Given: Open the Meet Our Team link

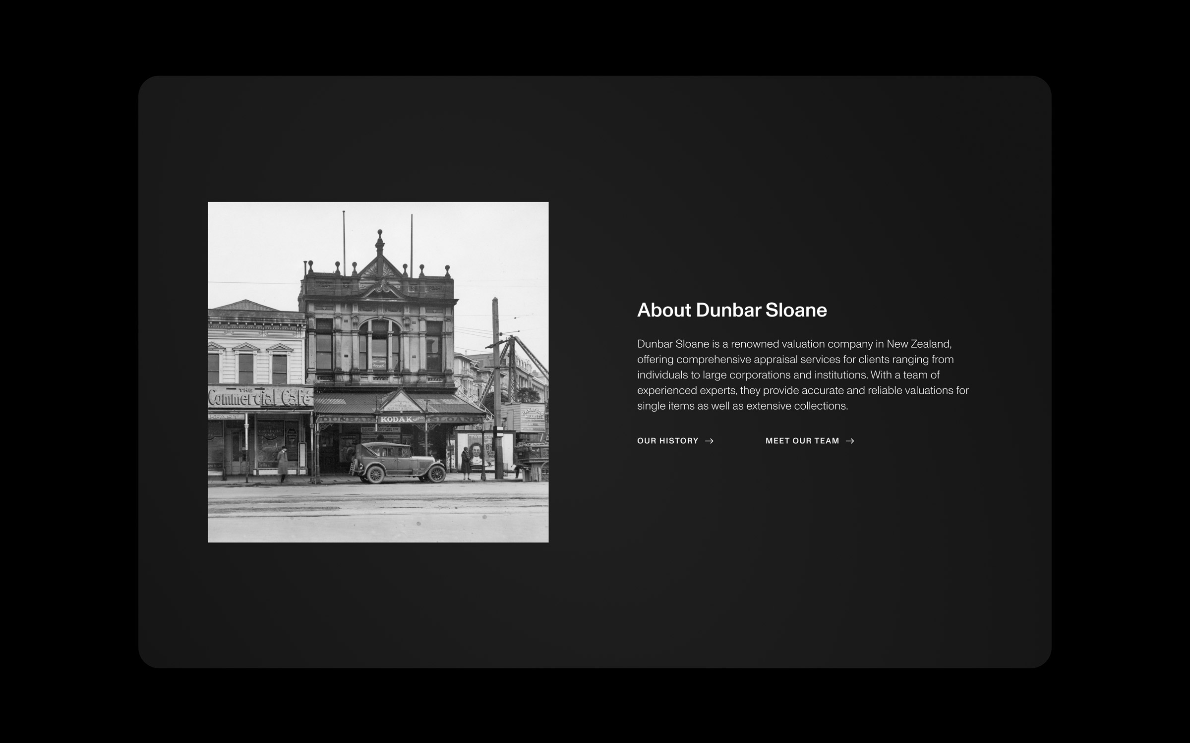Looking at the screenshot, I should click(802, 441).
